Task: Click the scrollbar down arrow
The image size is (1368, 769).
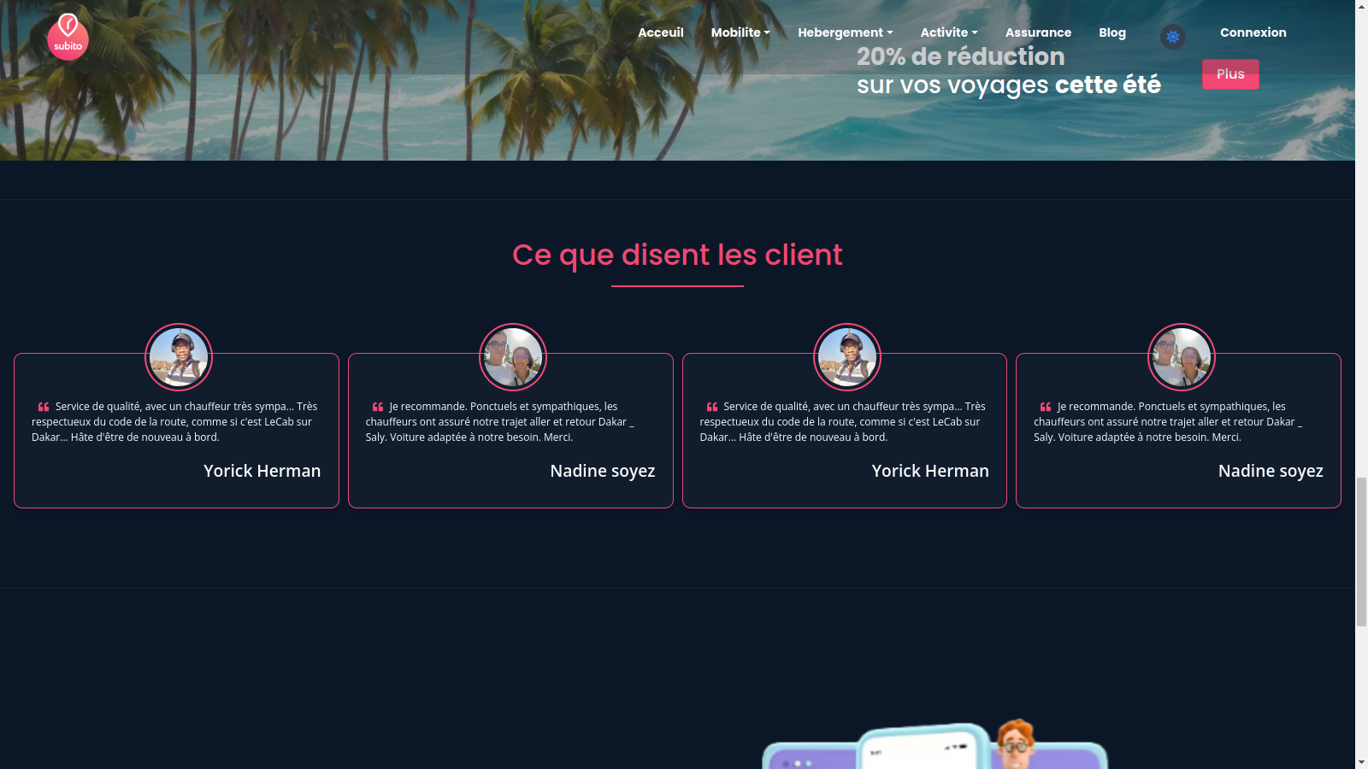Action: point(1361,762)
